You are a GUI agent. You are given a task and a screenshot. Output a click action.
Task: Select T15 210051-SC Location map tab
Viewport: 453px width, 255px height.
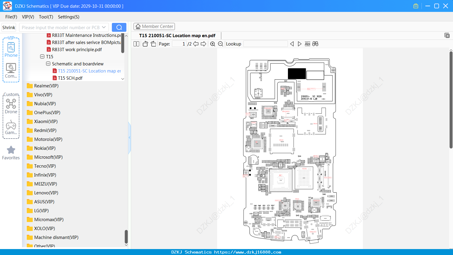pos(177,35)
